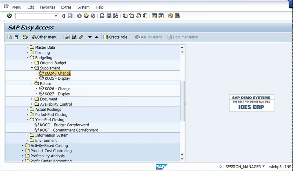293x171 pixels.
Task: Click the tree's vertical scrollbar thumb
Action: (x=182, y=101)
